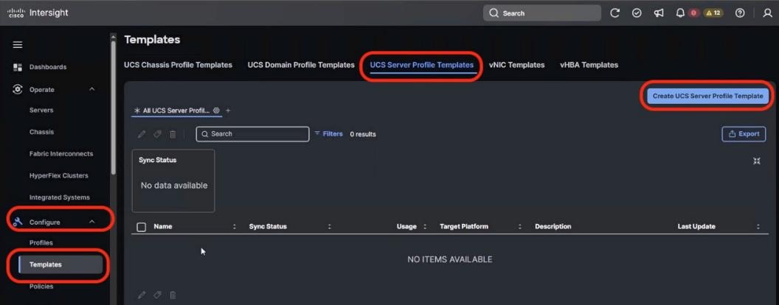779x305 pixels.
Task: Click the global Search field in header
Action: (542, 13)
